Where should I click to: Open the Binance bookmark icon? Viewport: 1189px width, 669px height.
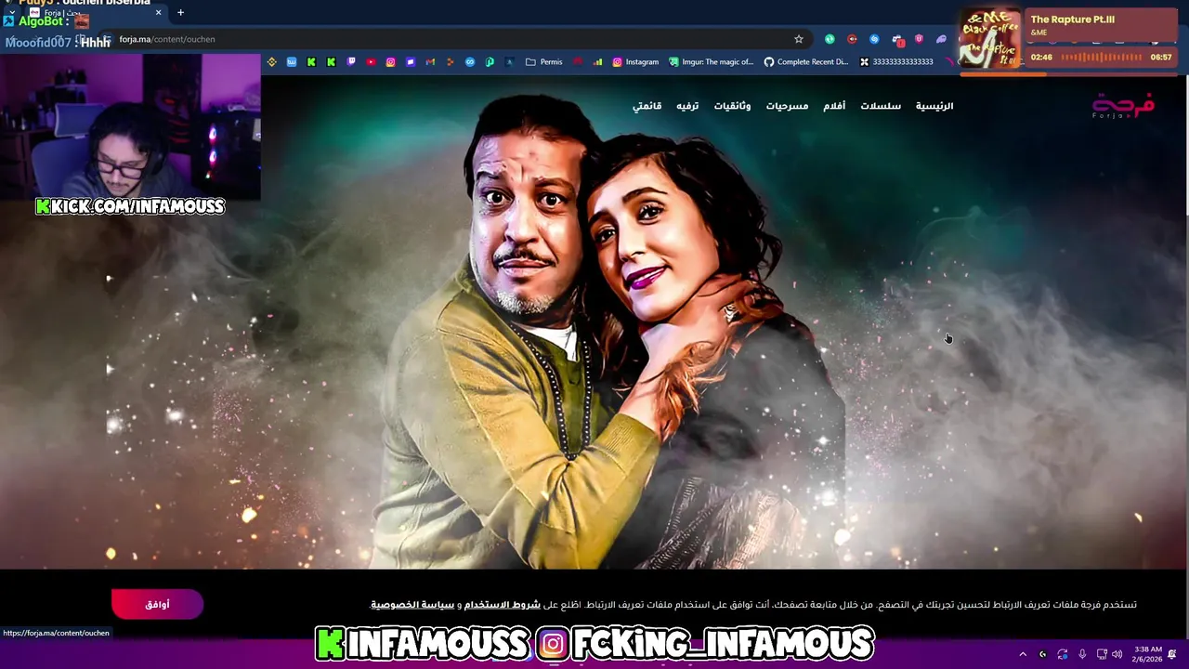271,62
